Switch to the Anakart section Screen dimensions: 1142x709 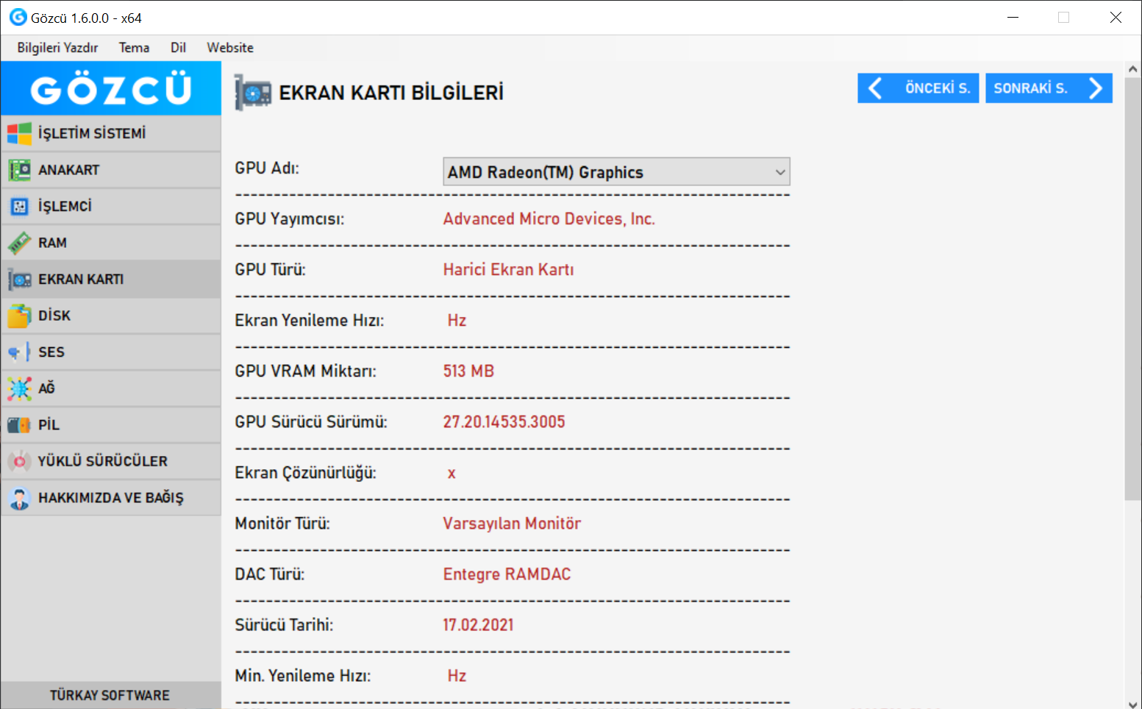[x=111, y=170]
